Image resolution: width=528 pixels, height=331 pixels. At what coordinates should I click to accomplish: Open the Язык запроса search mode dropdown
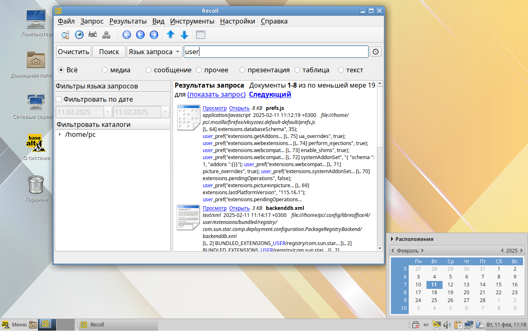tap(154, 52)
